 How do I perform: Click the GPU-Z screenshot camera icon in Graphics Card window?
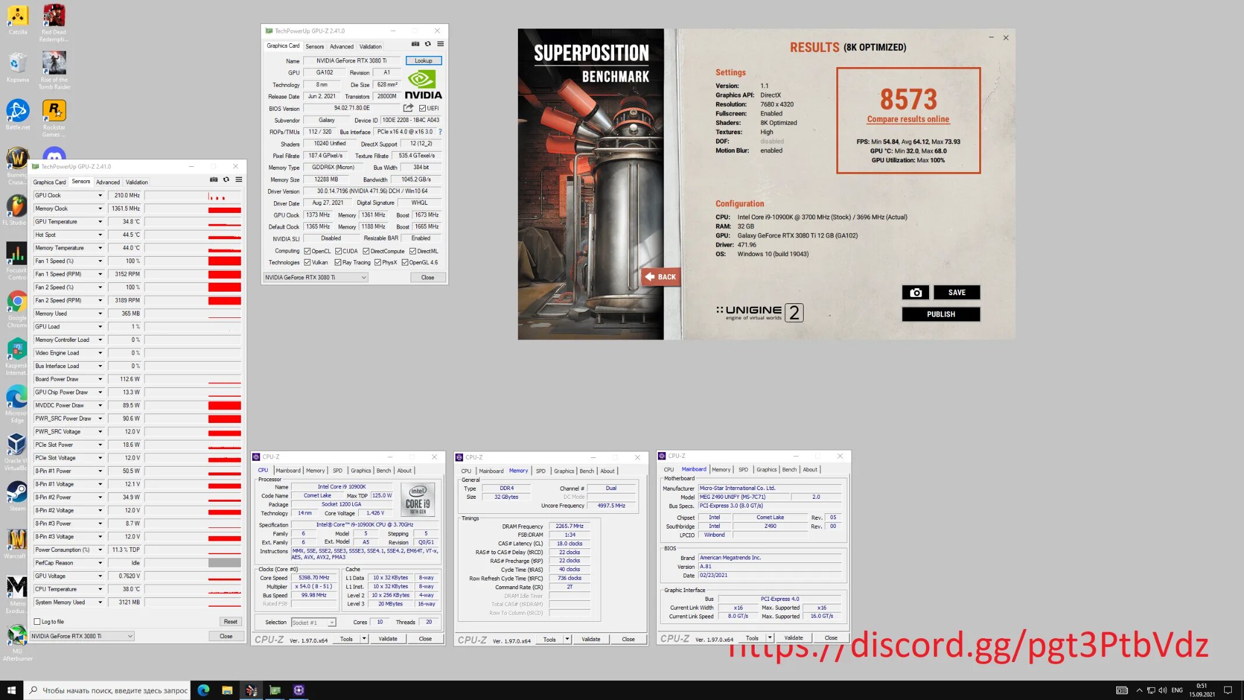click(x=415, y=44)
